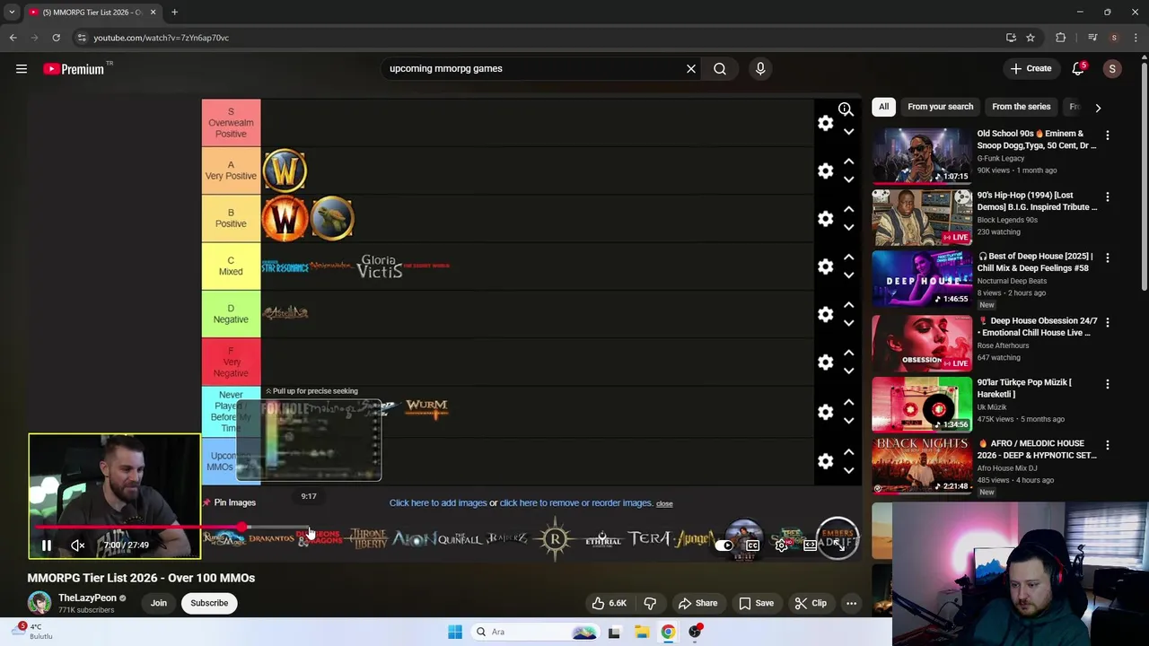The height and width of the screenshot is (646, 1149).
Task: Open a new browser tab
Action: pos(174,12)
